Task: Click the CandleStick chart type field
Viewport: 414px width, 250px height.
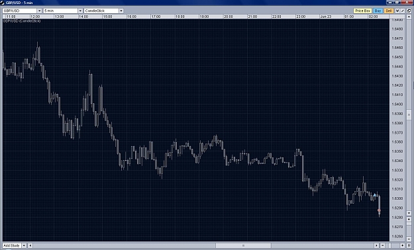Action: pos(101,11)
